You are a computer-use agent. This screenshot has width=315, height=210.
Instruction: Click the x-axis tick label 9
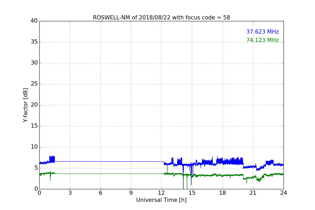coord(131,193)
